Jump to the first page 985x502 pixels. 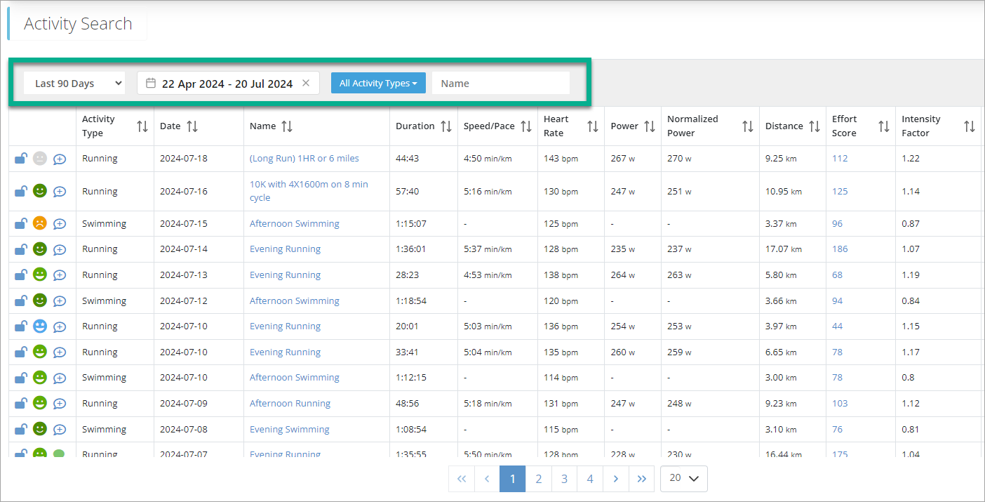[461, 479]
